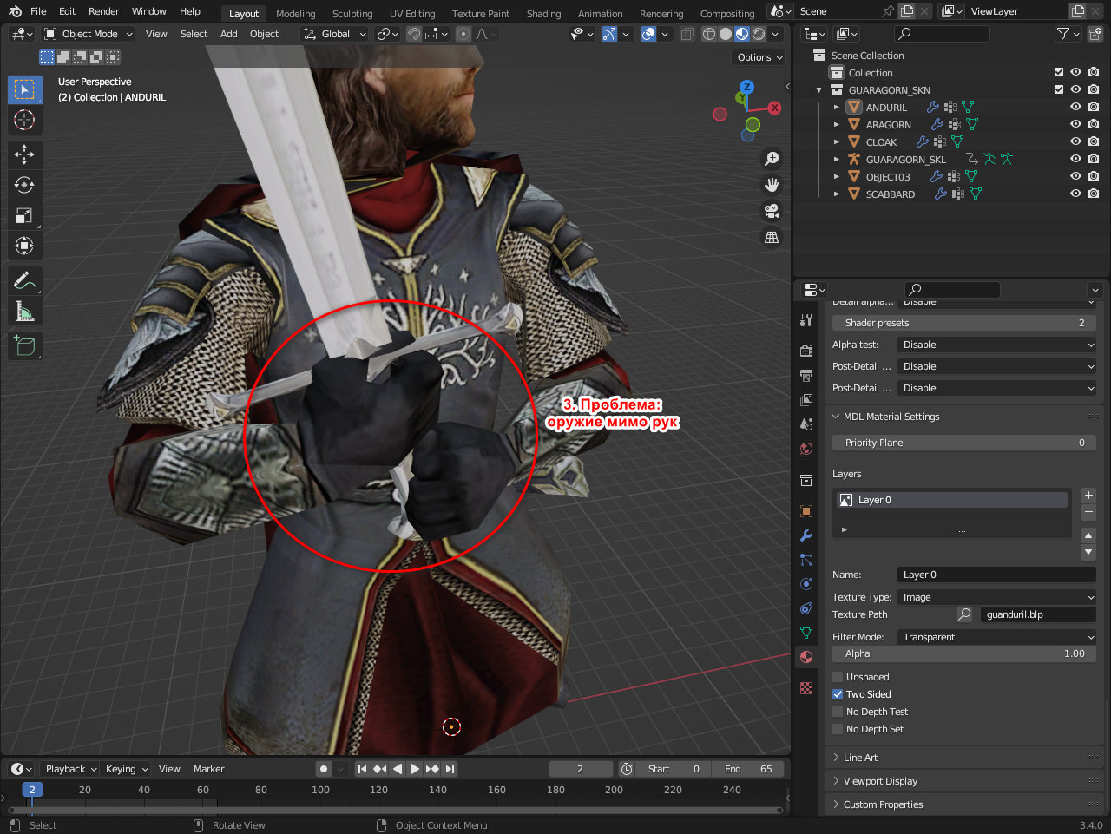Screen dimensions: 1111x834
Task: Enable the Unshaded checkbox
Action: (x=838, y=677)
